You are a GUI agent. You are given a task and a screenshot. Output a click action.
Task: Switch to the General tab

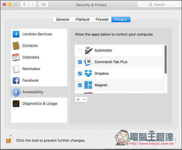63,20
